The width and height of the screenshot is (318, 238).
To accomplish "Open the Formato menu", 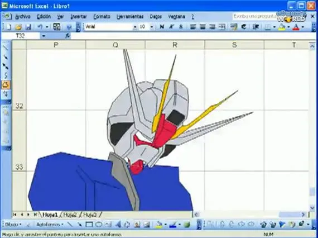I will pos(102,17).
